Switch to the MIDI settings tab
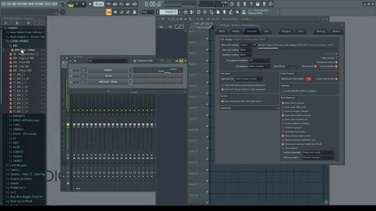Image resolution: width=376 pixels, height=211 pixels. click(222, 31)
